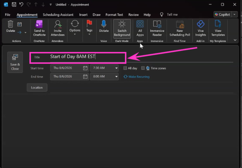
Task: Click the Calendar icon in Actions group
Action: point(19,24)
